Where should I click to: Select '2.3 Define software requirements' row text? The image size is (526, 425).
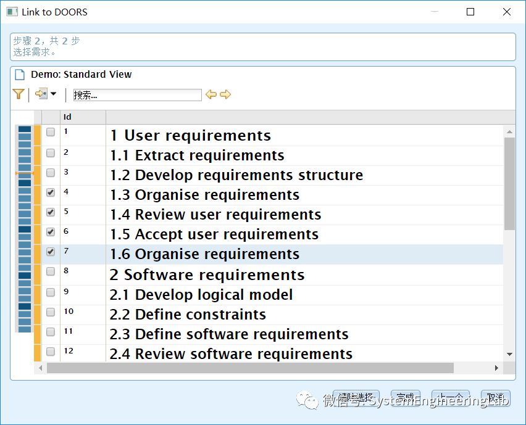pyautogui.click(x=229, y=334)
